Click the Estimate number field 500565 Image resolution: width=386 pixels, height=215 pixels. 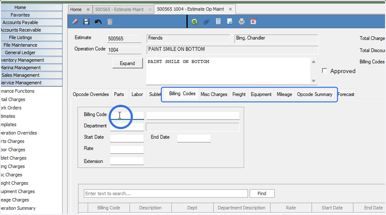click(124, 39)
